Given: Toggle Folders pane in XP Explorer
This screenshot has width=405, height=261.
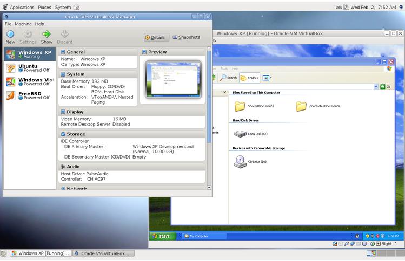Looking at the screenshot, I should tap(249, 78).
